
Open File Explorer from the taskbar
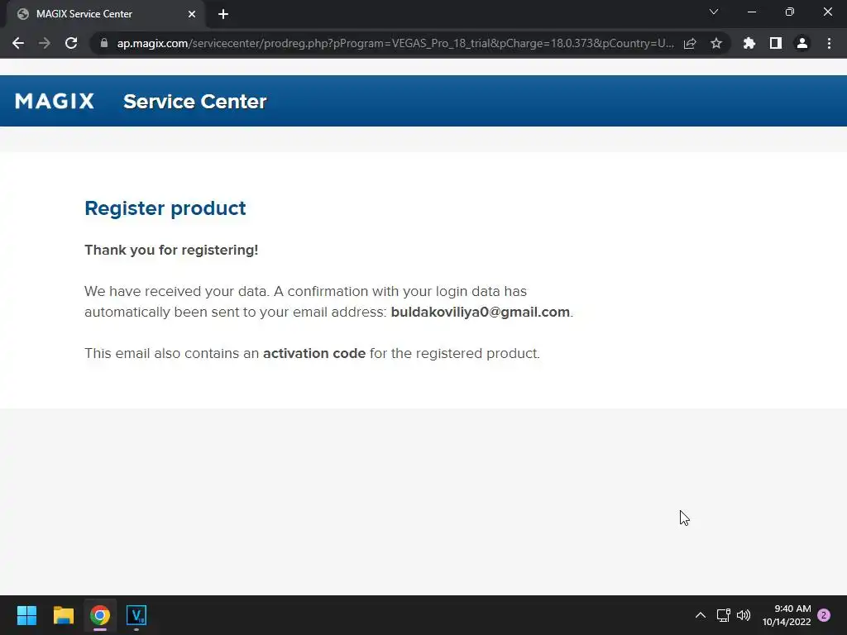click(63, 615)
